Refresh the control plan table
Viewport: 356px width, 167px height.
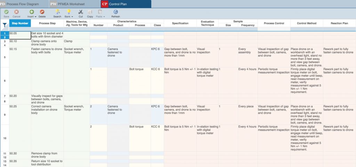[115, 12]
